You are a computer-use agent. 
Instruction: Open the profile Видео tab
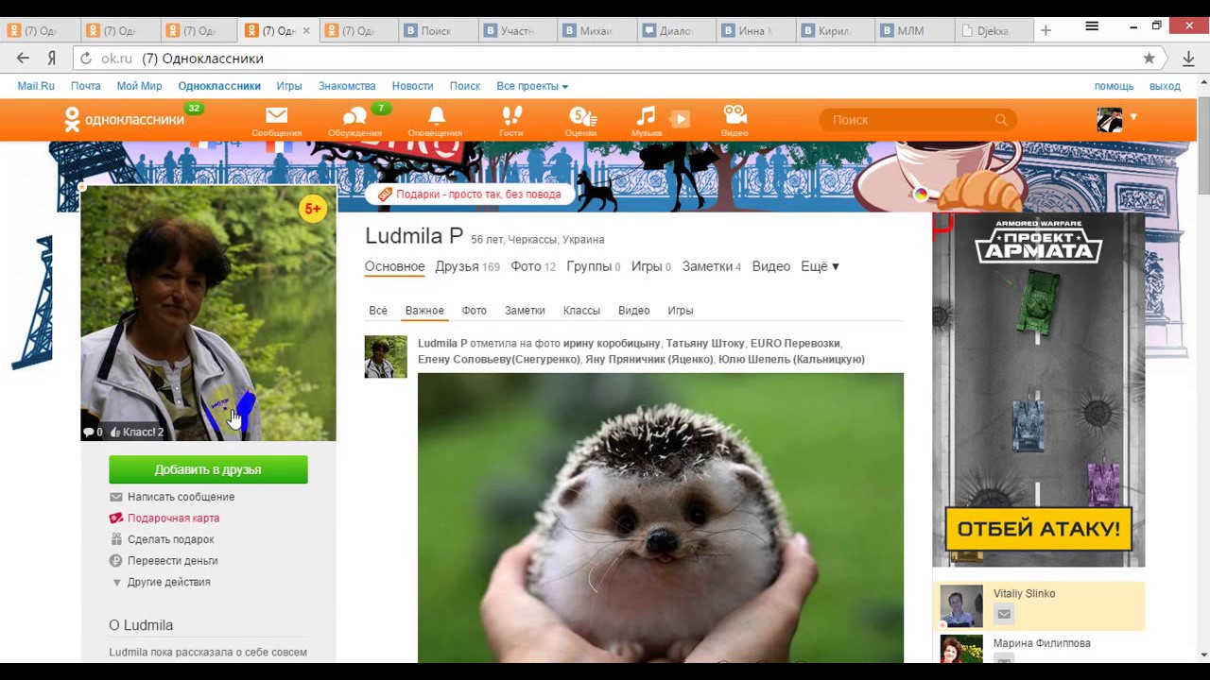[x=770, y=266]
